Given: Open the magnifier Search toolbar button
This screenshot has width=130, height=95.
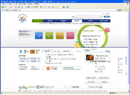Looking at the screenshot, I should (x=27, y=7).
